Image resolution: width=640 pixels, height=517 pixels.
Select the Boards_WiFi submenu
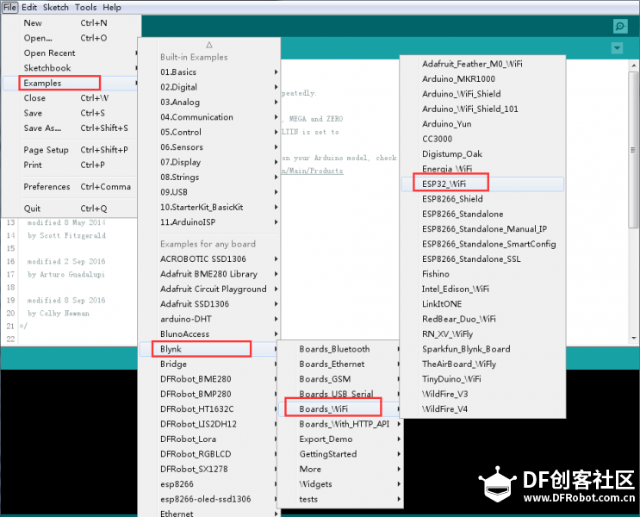click(x=339, y=409)
